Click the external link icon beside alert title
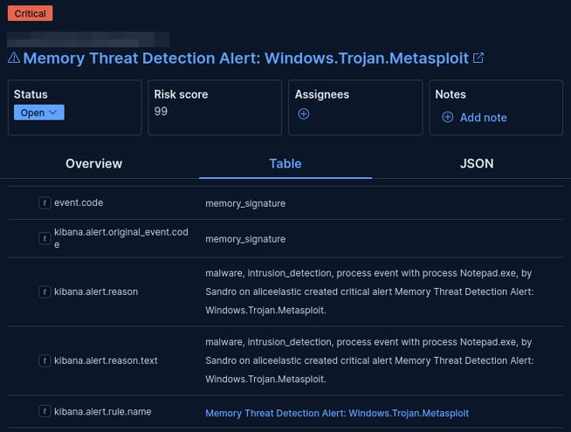The width and height of the screenshot is (571, 432). click(478, 58)
